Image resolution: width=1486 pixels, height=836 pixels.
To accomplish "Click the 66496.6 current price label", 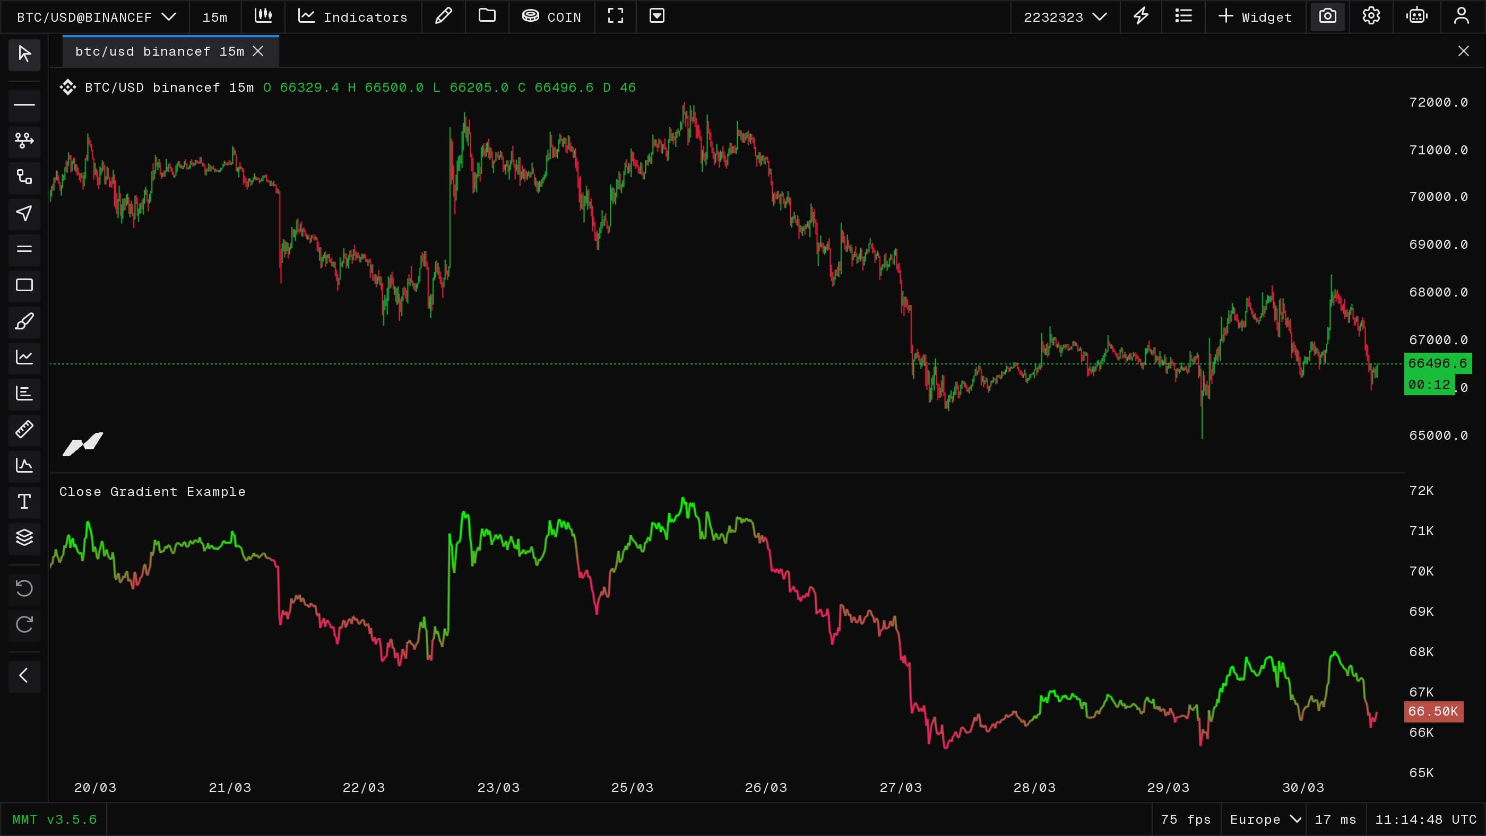I will click(1437, 363).
